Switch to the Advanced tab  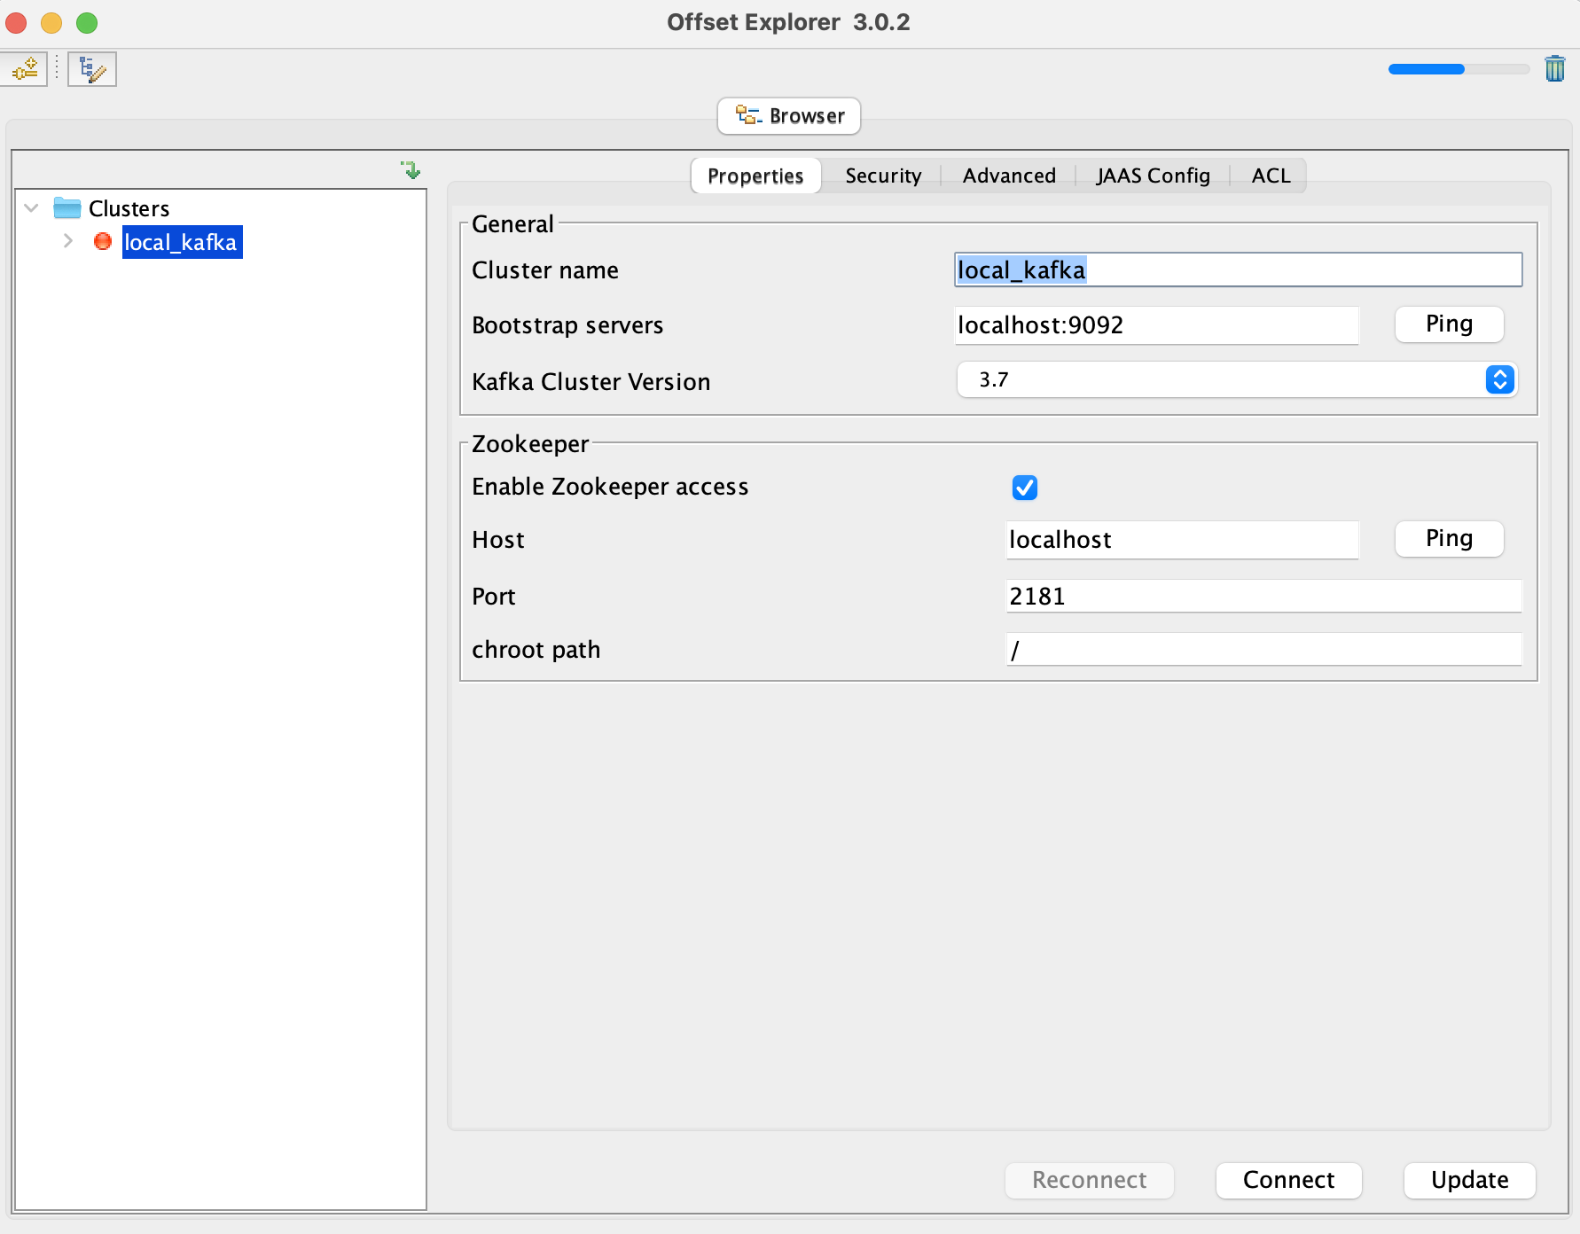pyautogui.click(x=1009, y=176)
